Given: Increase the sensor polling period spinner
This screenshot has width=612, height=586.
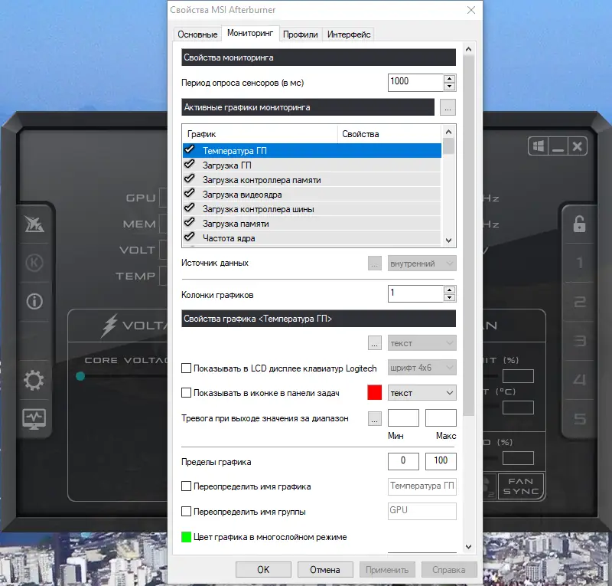Looking at the screenshot, I should [450, 79].
